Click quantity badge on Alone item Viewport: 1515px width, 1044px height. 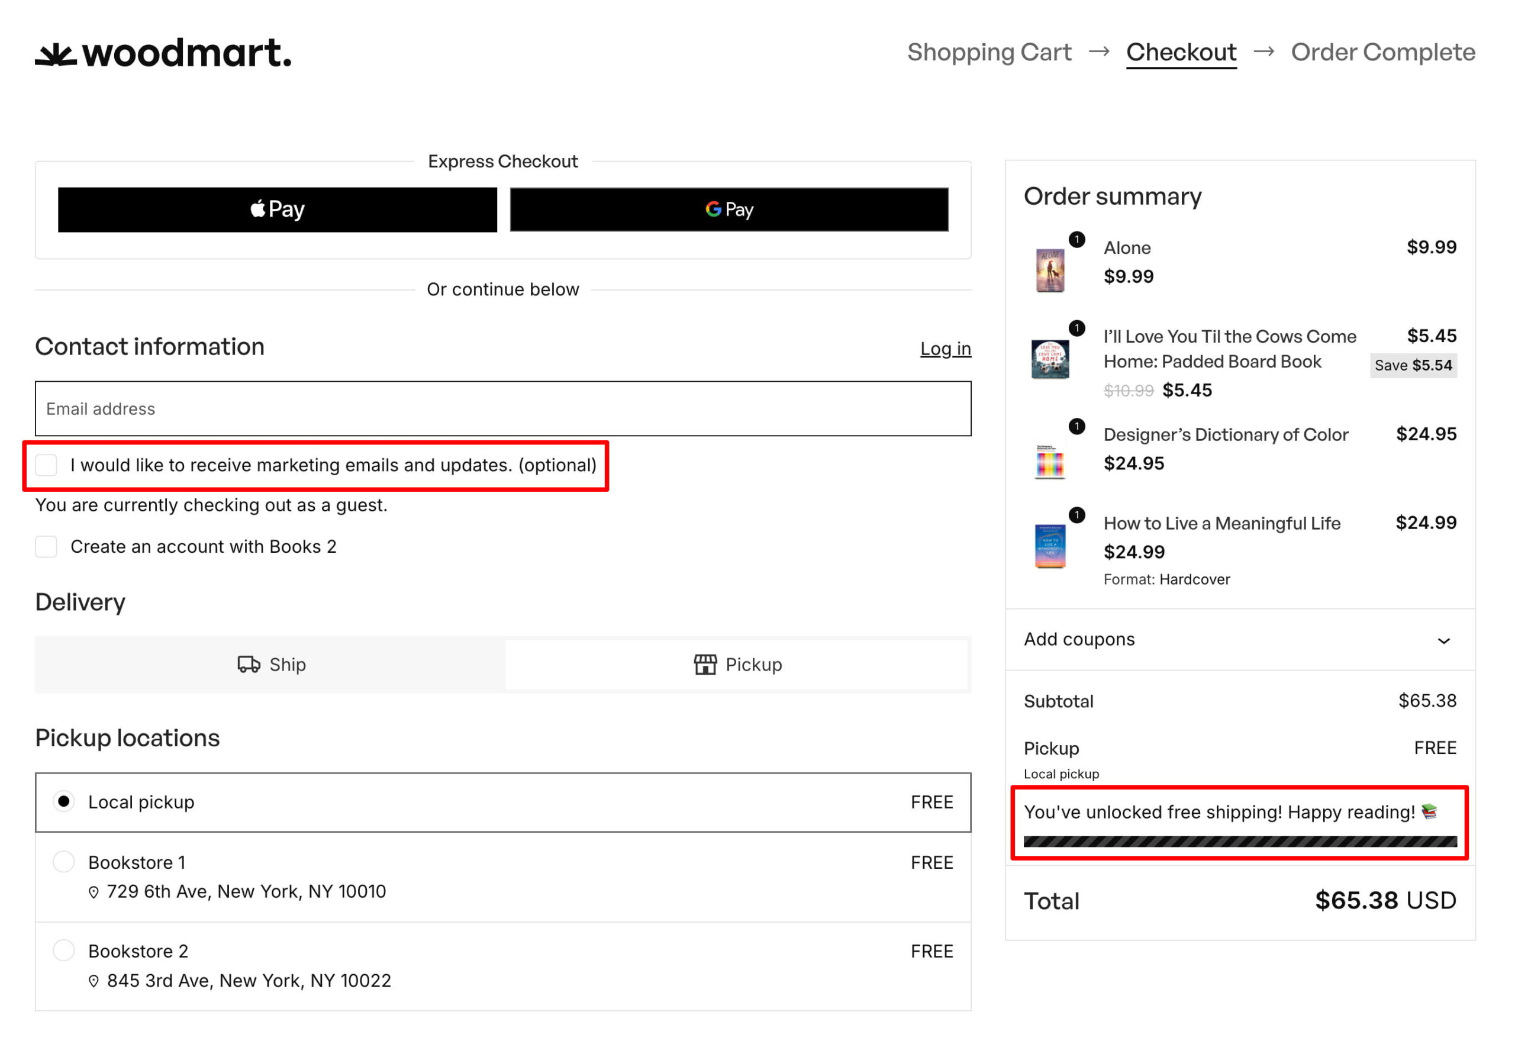1078,240
